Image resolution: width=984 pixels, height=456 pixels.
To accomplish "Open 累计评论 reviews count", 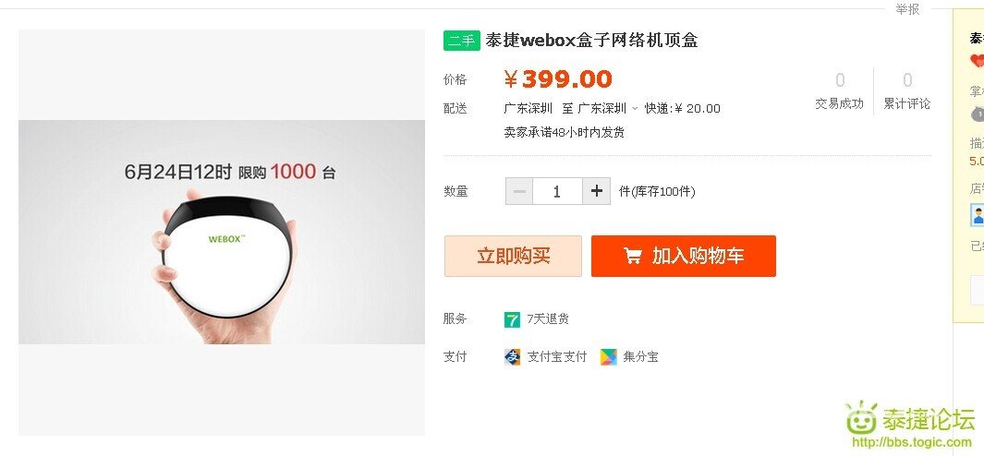I will point(906,91).
